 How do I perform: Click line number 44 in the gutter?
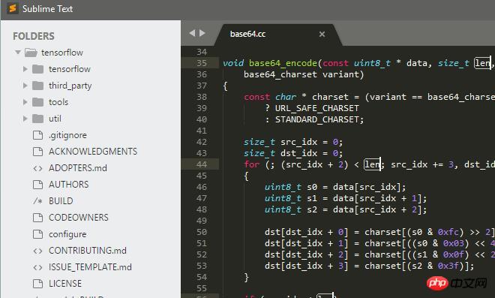[202, 164]
